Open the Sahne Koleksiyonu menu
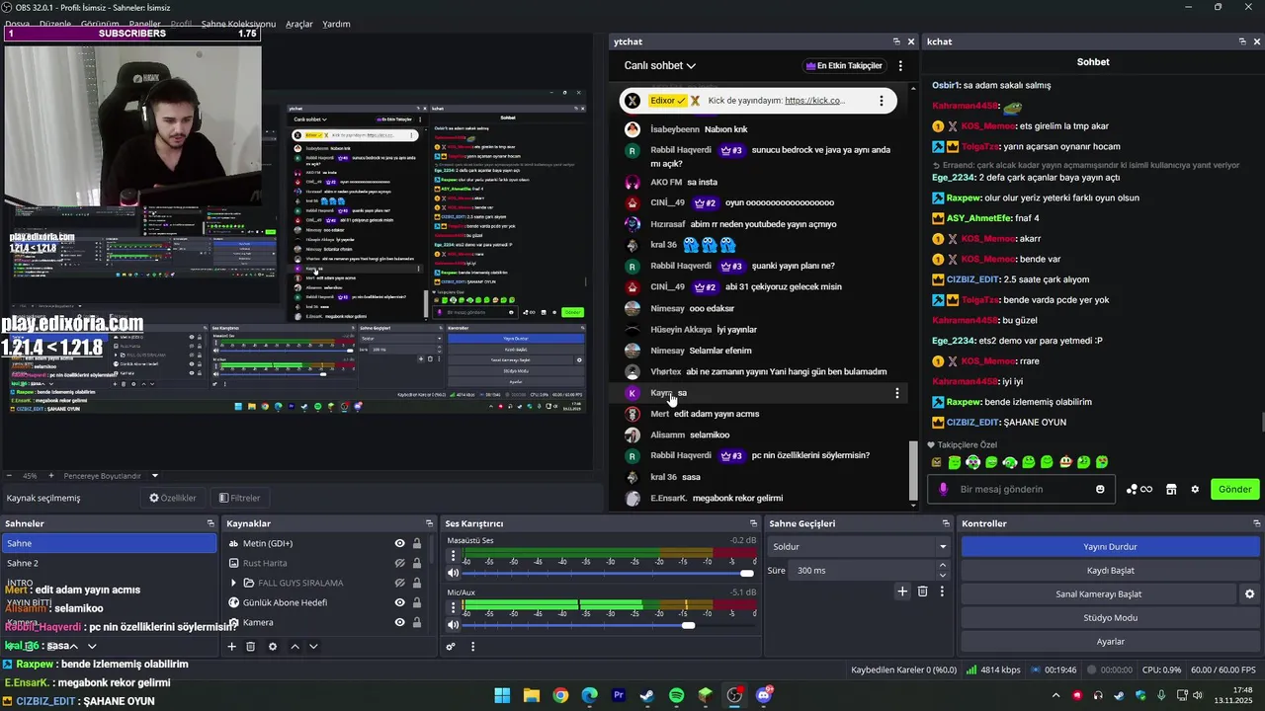The height and width of the screenshot is (711, 1265). tap(238, 24)
